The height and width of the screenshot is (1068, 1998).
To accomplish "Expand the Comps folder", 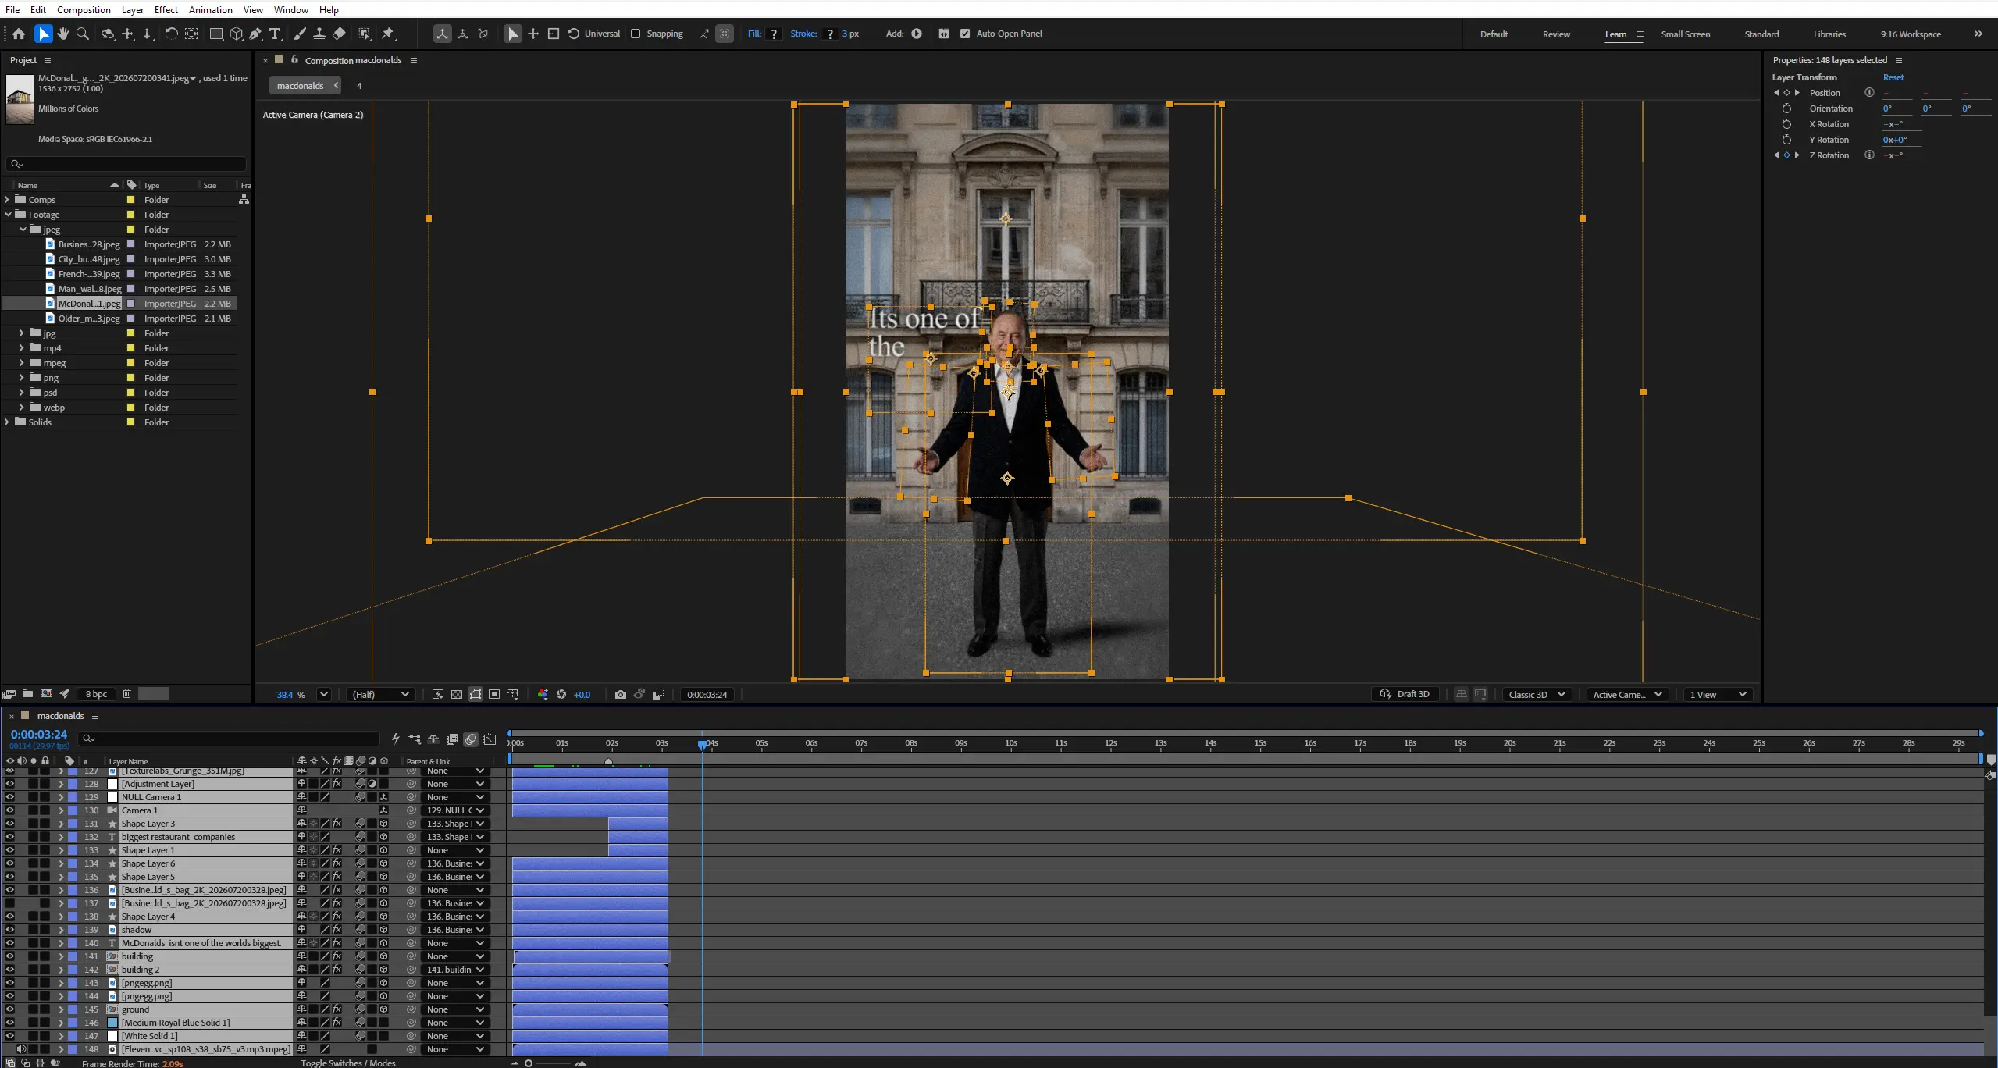I will [8, 200].
